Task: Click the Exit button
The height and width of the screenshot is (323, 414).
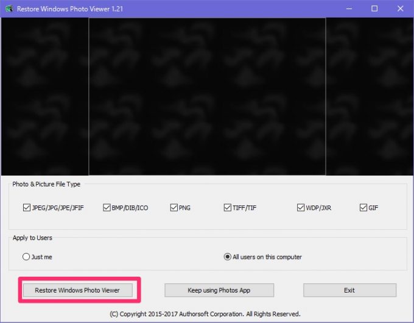Action: [x=349, y=290]
